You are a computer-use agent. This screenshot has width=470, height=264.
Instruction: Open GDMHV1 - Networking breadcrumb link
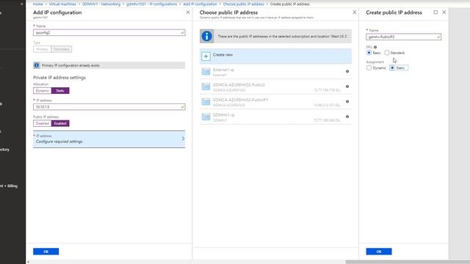tap(101, 4)
